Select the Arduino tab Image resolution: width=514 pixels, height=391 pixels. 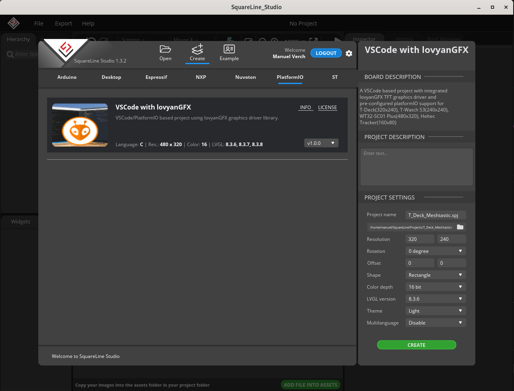(x=67, y=77)
